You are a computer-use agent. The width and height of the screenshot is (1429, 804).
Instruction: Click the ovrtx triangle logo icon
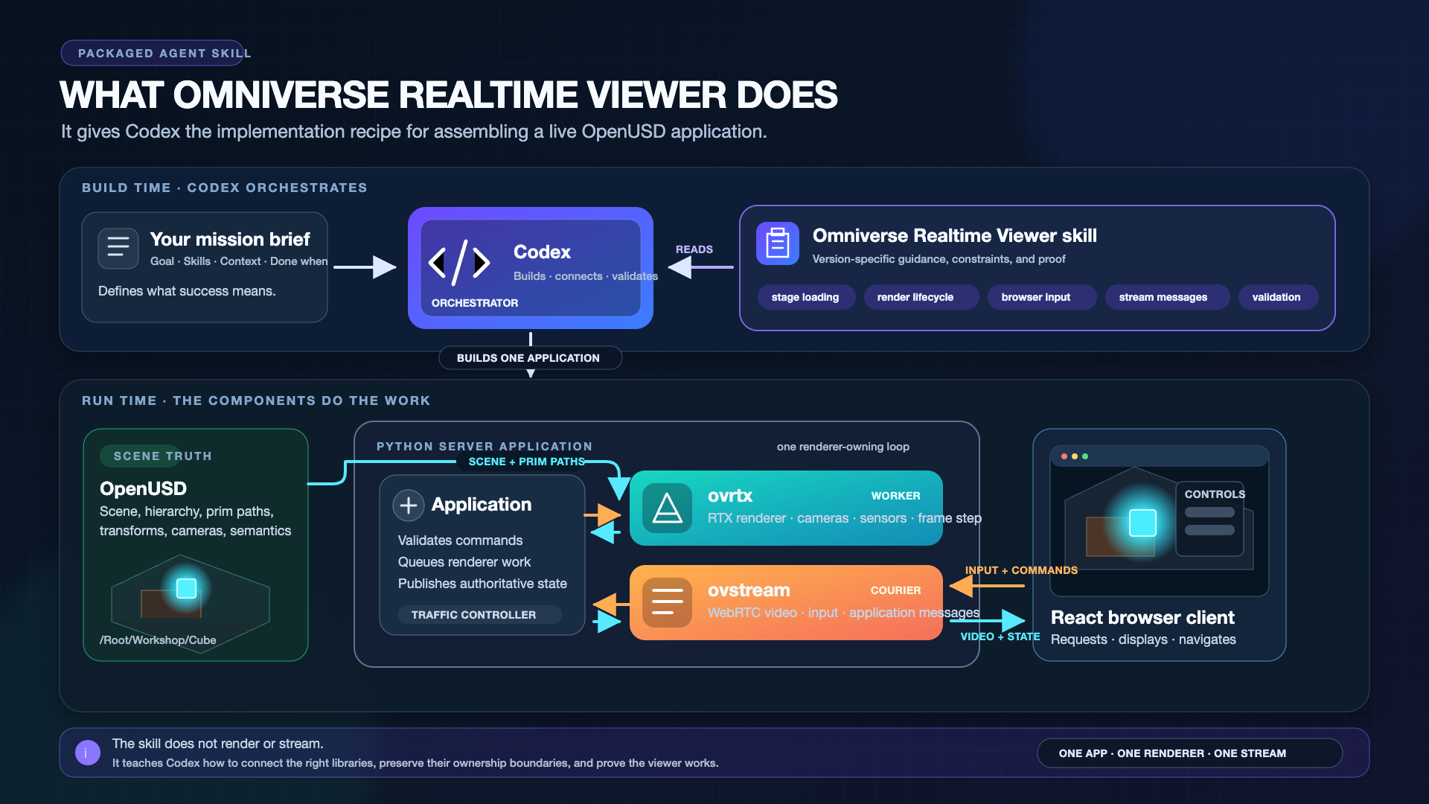[667, 508]
